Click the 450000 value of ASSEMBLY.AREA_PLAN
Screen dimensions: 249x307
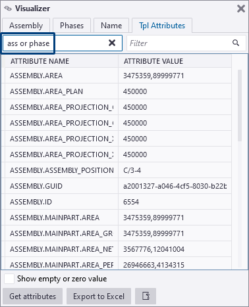click(x=175, y=91)
